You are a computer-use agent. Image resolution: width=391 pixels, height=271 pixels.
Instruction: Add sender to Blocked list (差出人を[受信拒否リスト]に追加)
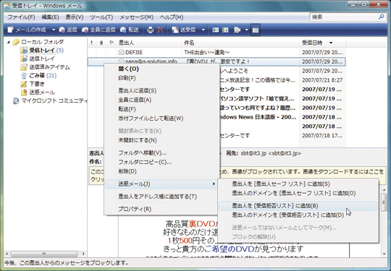pyautogui.click(x=298, y=206)
